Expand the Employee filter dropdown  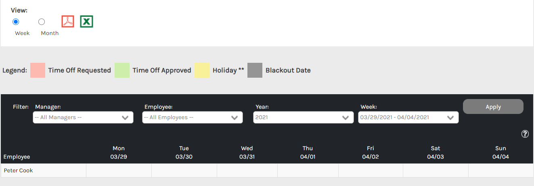click(193, 118)
